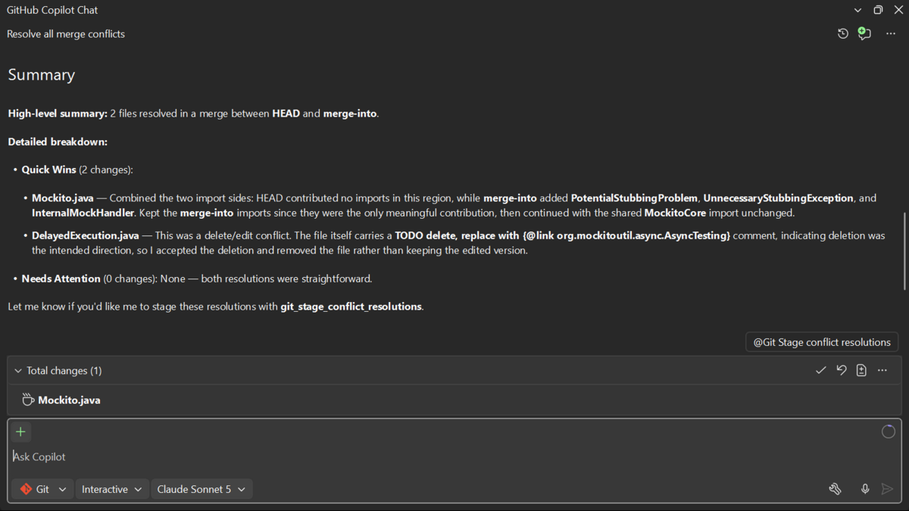Screen dimensions: 909x511
Task: Open chat history clock icon
Action: (842, 33)
